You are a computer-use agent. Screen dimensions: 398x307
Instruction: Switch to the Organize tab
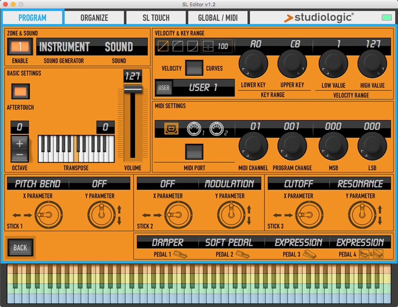[x=94, y=18]
